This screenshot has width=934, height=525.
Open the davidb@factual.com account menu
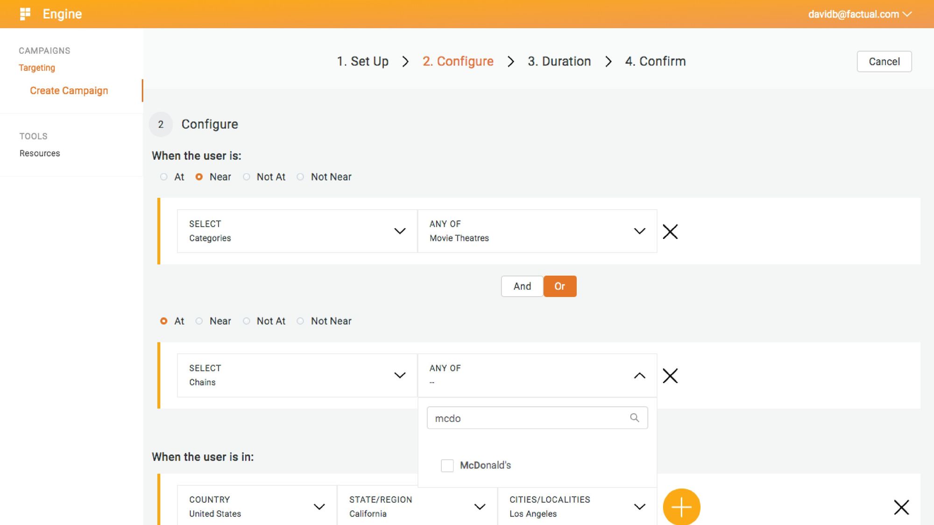tap(860, 14)
